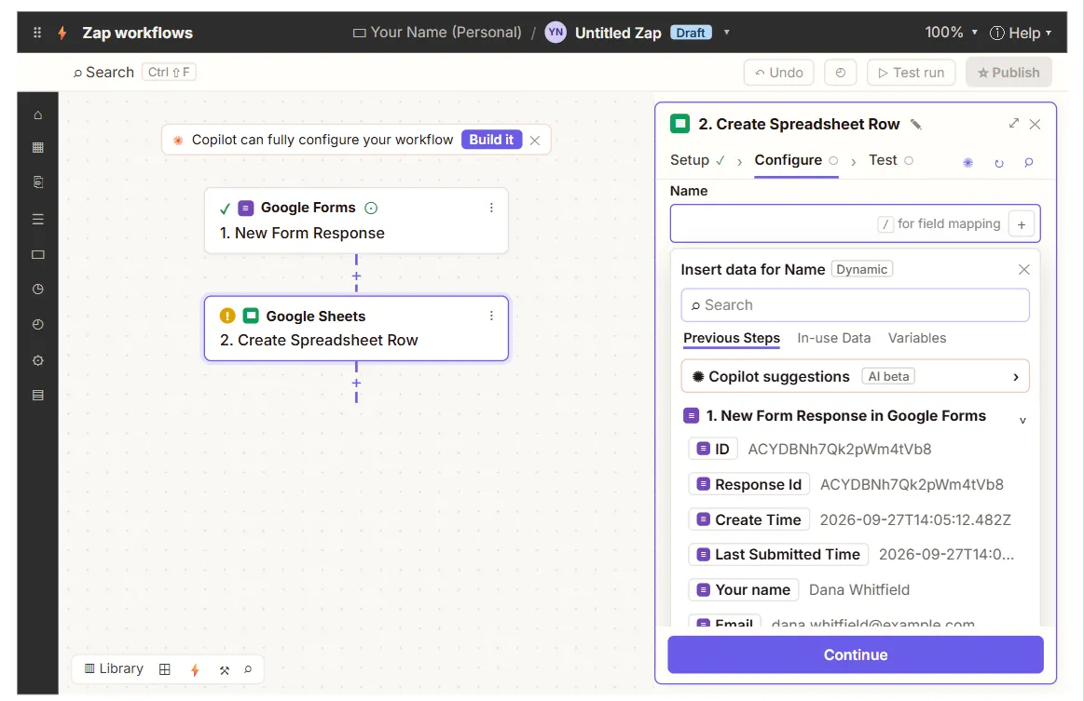
Task: Select the Google Forms New Form Response step
Action: pyautogui.click(x=356, y=221)
